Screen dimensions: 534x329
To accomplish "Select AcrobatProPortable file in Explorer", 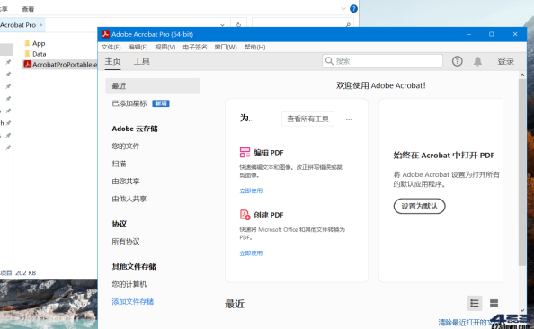I will tap(60, 65).
